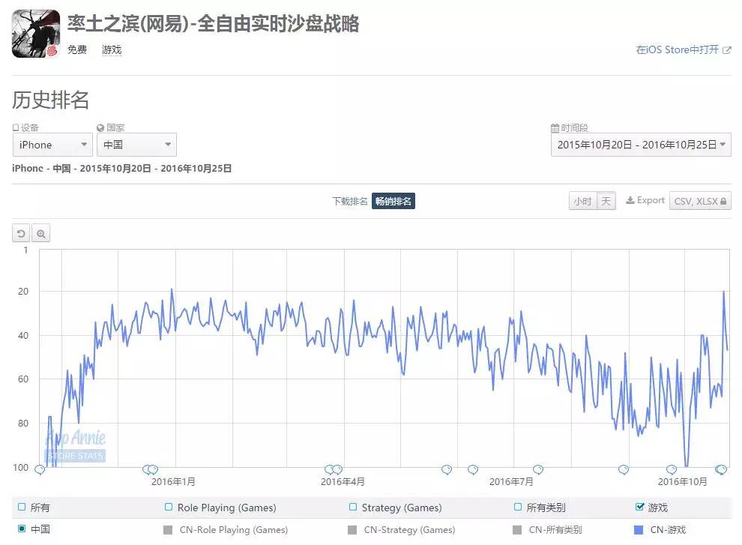Select the 中国 radio button

click(x=21, y=529)
